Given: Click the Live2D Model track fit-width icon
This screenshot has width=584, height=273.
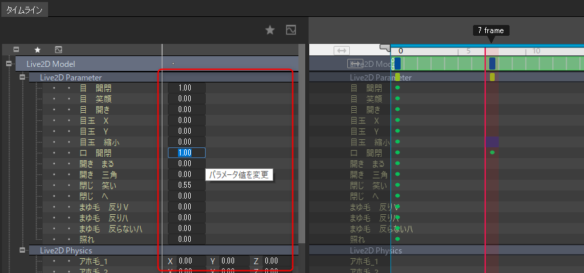Looking at the screenshot, I should [355, 64].
